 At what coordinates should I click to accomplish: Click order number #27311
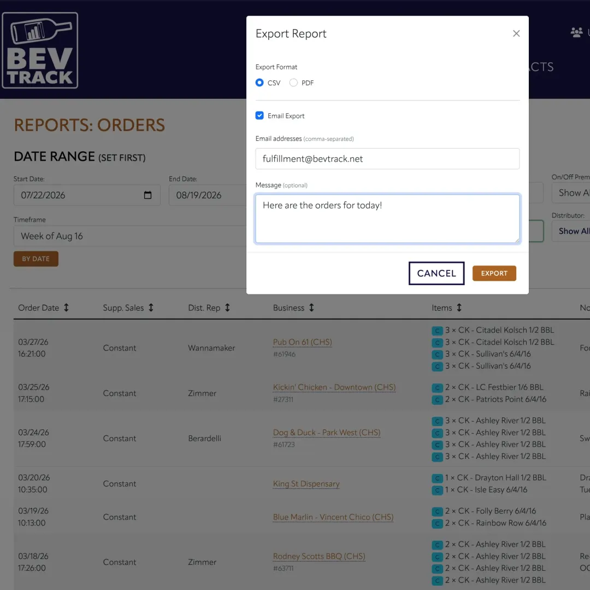point(283,399)
